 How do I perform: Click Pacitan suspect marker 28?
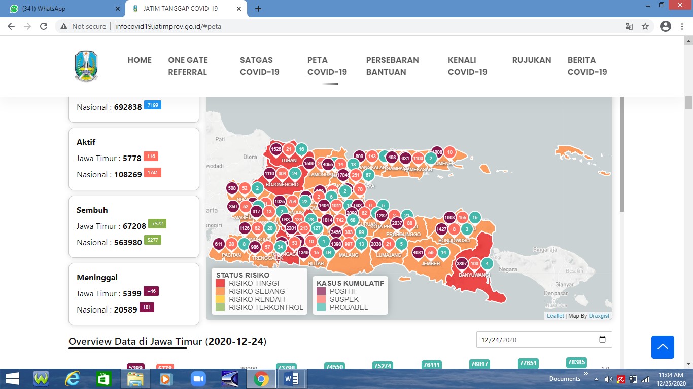click(x=231, y=244)
